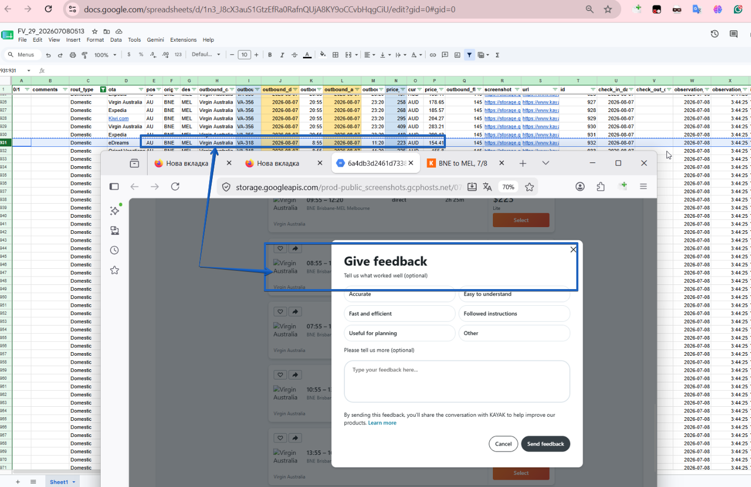Select the Fast and efficient option
This screenshot has height=487, width=751.
click(x=399, y=314)
